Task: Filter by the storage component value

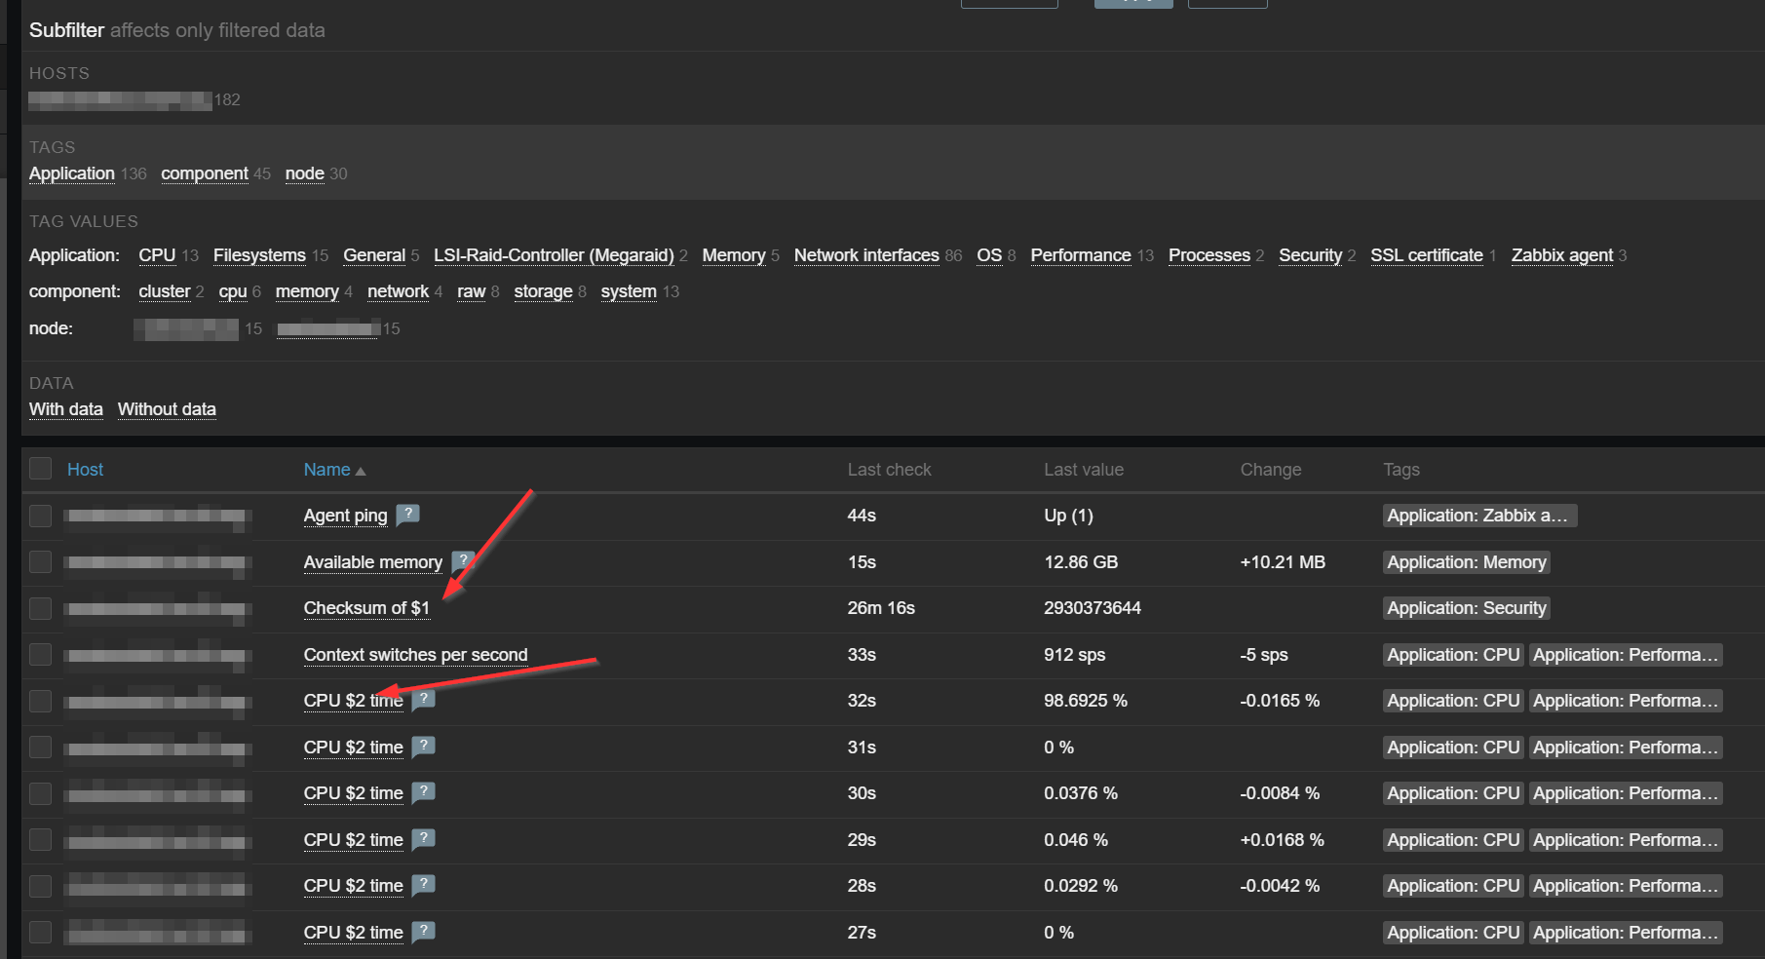Action: 543,291
